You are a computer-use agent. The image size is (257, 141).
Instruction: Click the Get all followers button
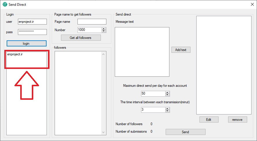click(81, 38)
